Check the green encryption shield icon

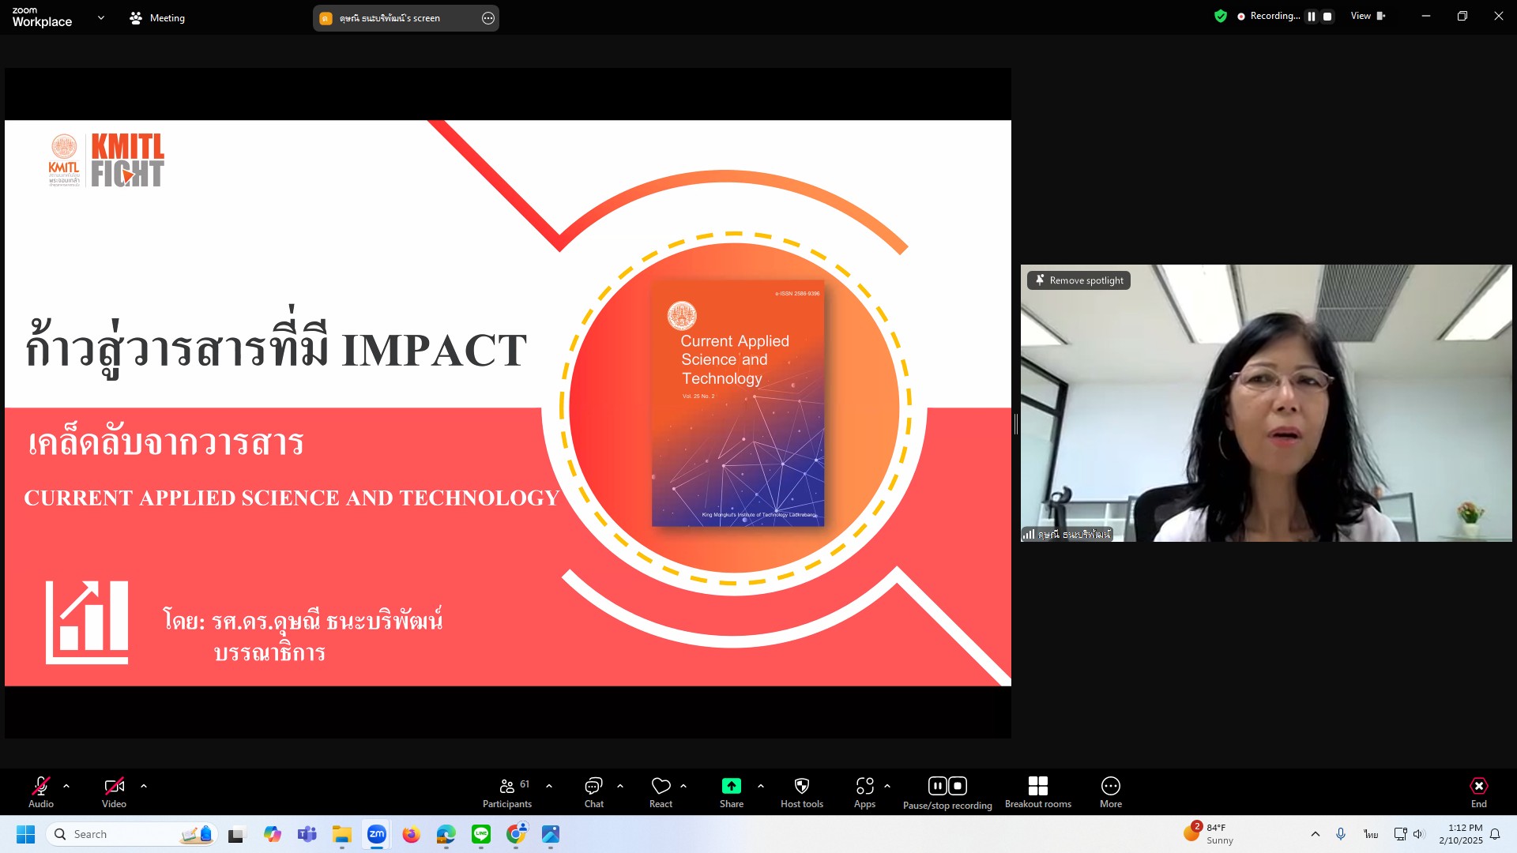[x=1221, y=16]
